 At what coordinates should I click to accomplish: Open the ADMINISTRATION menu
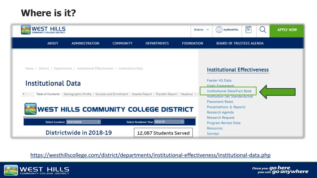[85, 43]
